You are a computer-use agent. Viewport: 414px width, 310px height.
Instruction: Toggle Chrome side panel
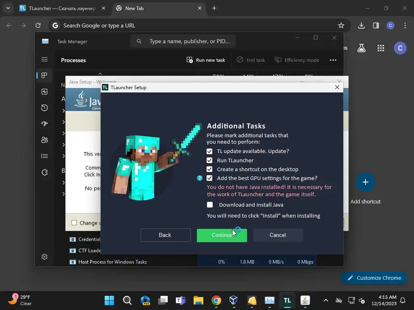(x=376, y=25)
